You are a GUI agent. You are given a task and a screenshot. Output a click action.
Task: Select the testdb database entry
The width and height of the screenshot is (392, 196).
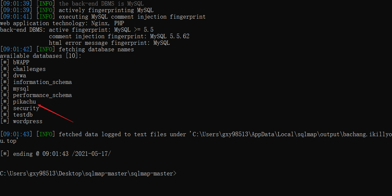(x=23, y=115)
